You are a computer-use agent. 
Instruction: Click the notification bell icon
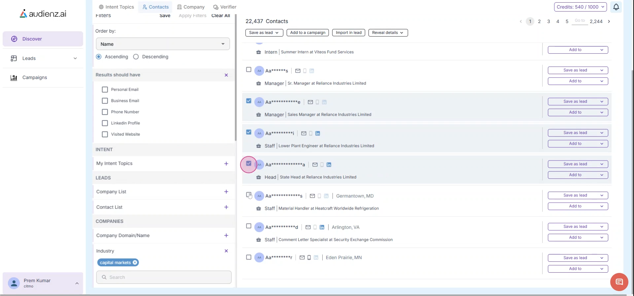(616, 7)
